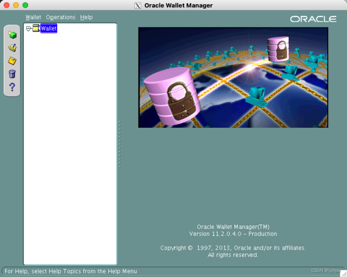Click the 'Oracle Wallet Manager(TM)' text
Screen dimensions: 347x277
coord(233,227)
